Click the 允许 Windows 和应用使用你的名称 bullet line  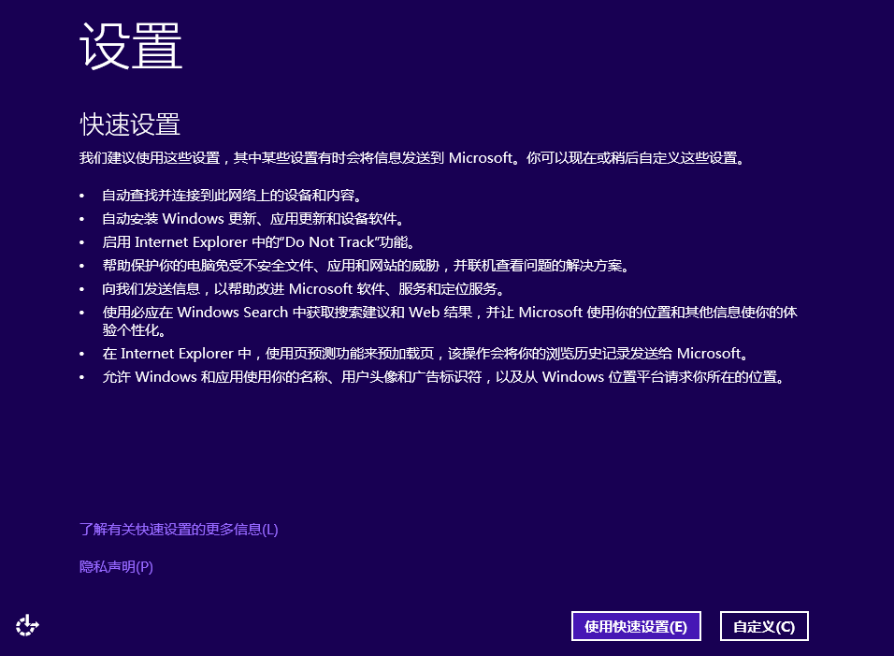(441, 378)
